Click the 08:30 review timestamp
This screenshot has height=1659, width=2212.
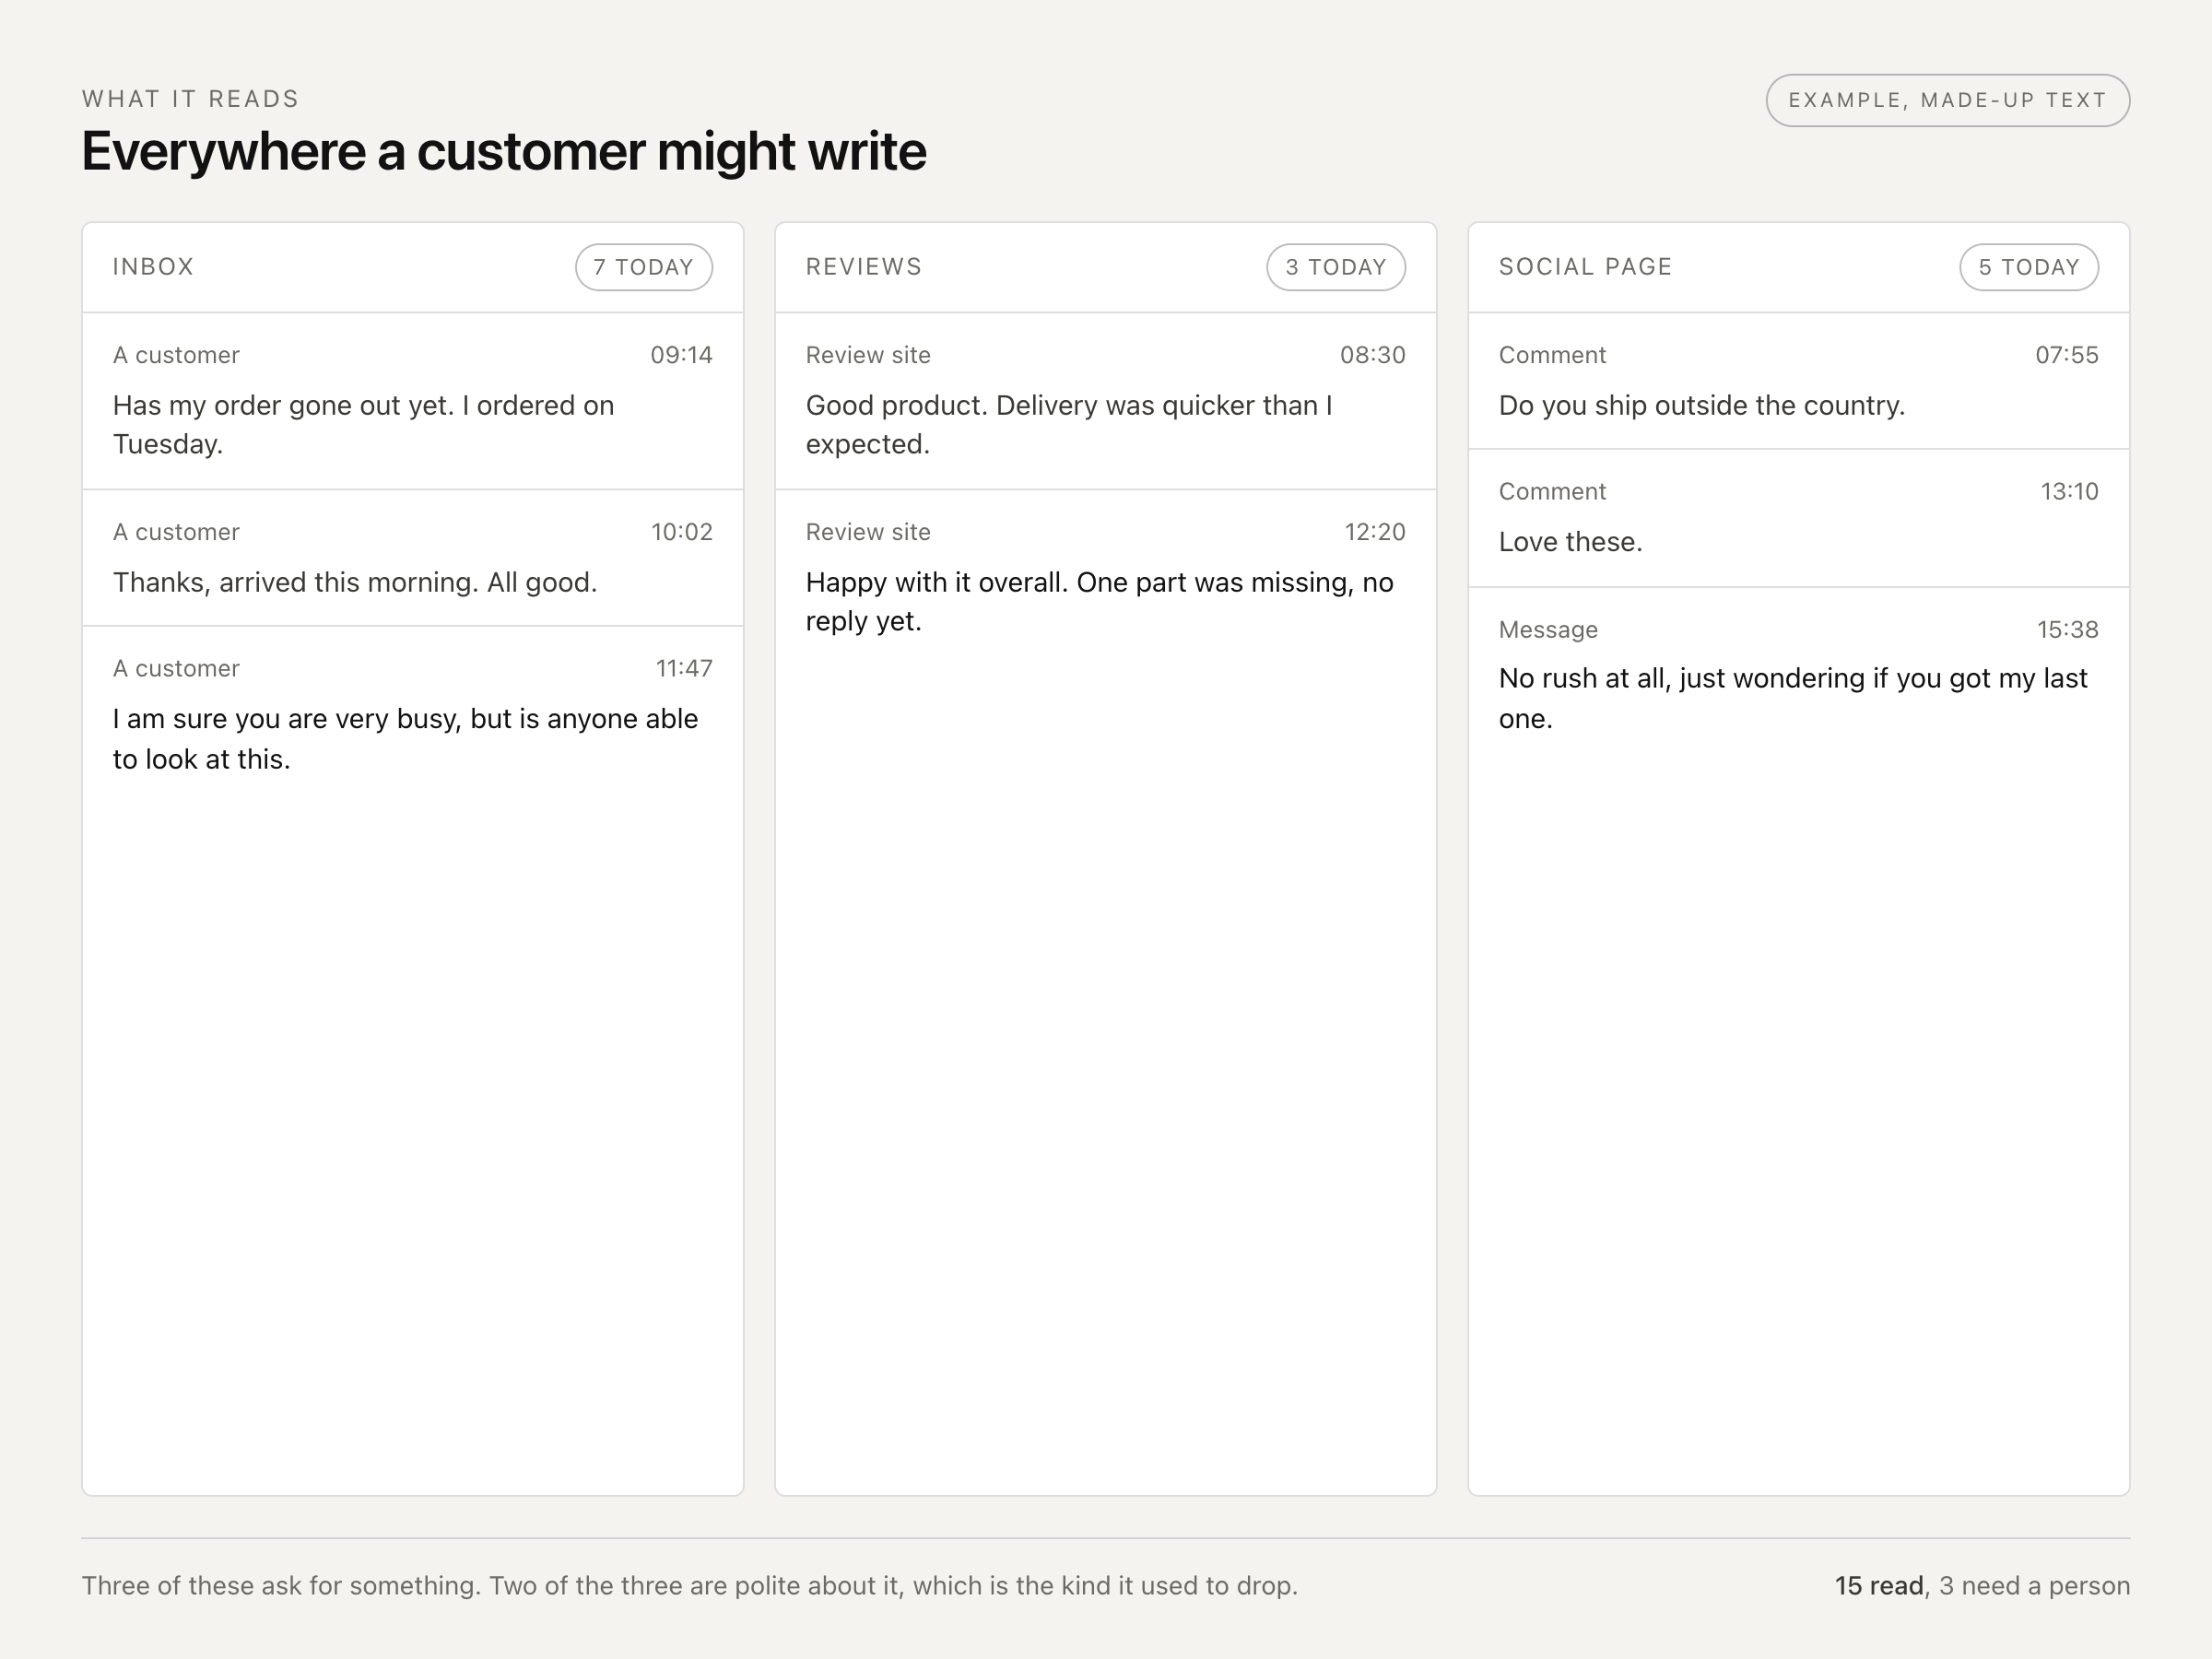pyautogui.click(x=1373, y=355)
